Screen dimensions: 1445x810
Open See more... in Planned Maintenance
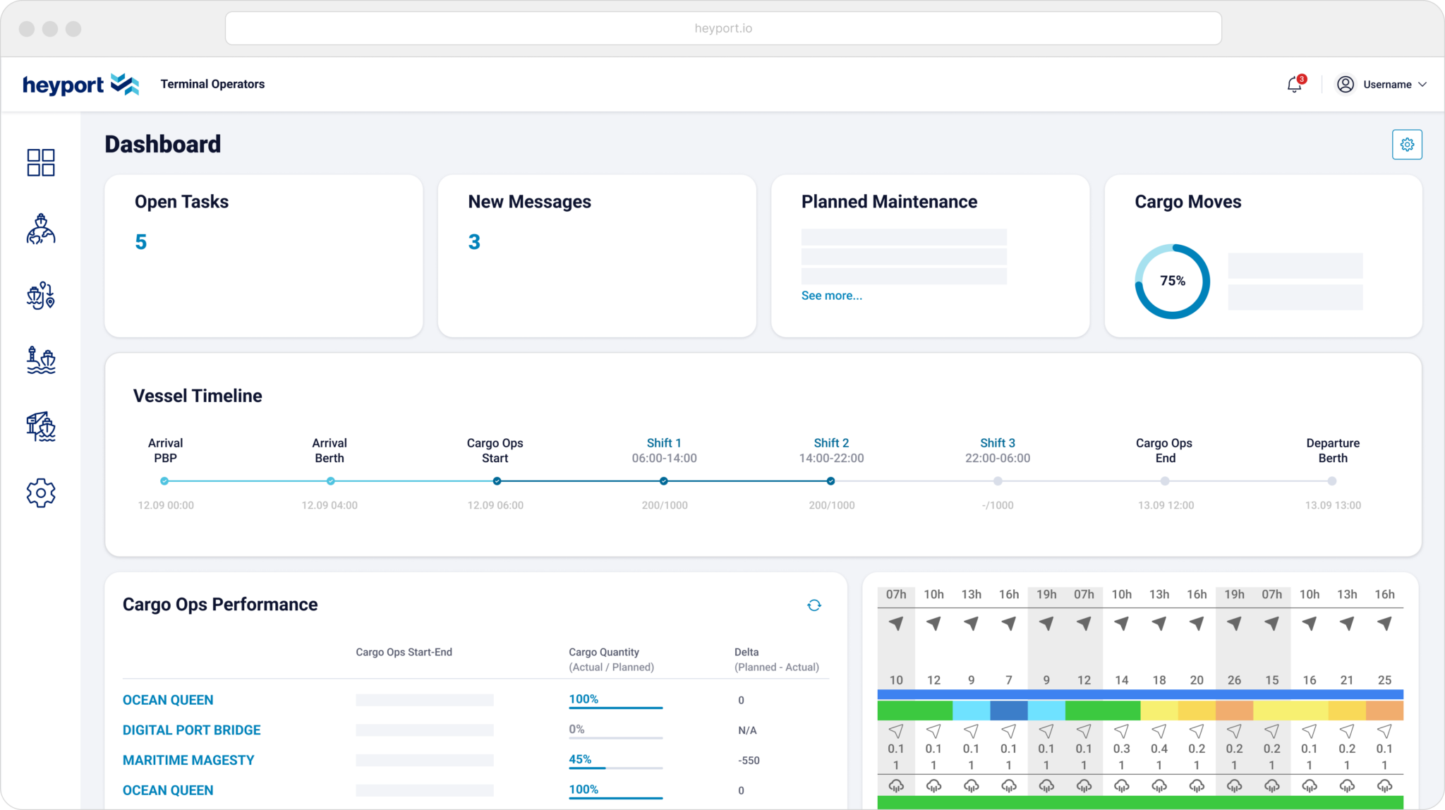(831, 296)
